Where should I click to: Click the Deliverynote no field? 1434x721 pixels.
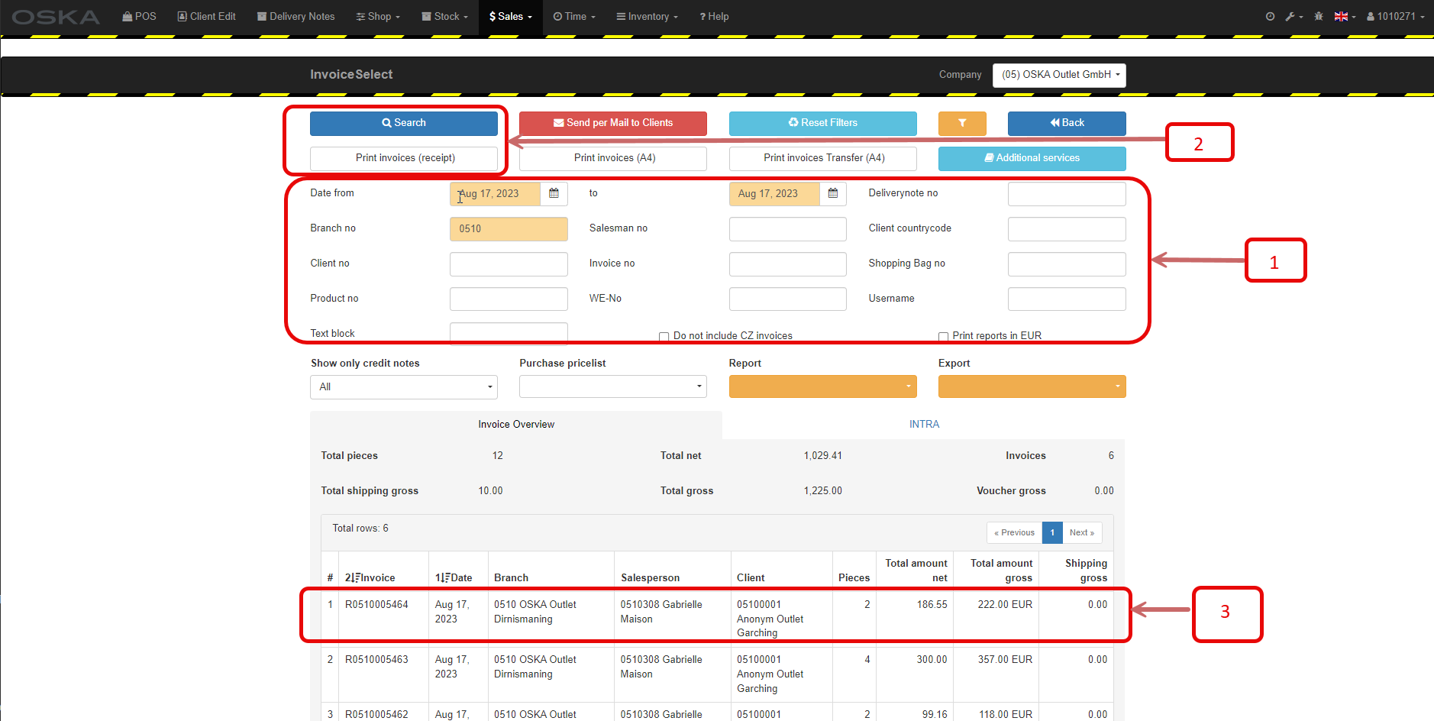[1067, 194]
